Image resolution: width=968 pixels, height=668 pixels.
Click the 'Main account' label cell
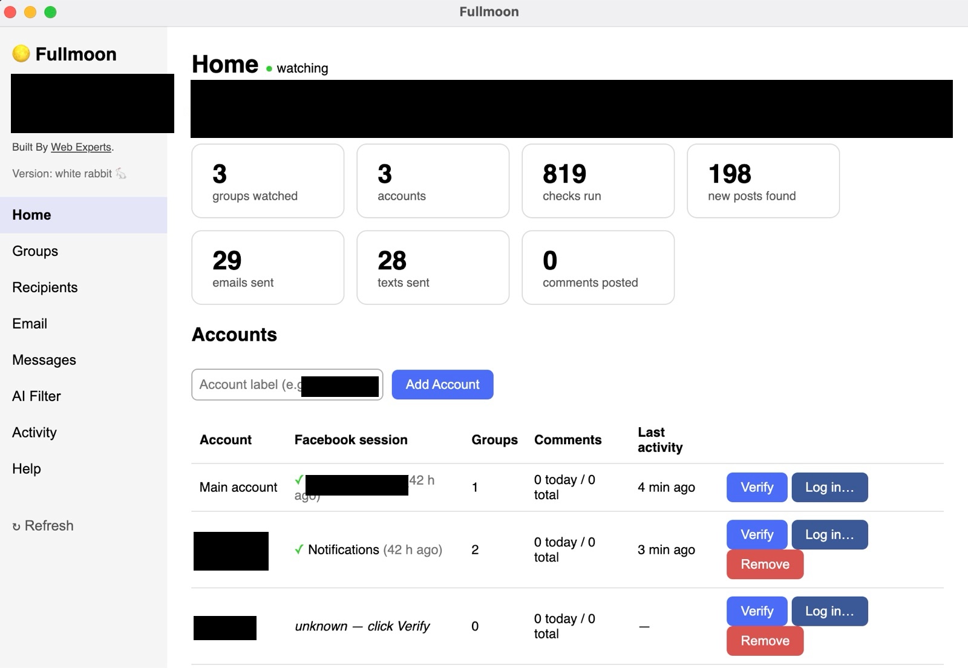pyautogui.click(x=238, y=487)
